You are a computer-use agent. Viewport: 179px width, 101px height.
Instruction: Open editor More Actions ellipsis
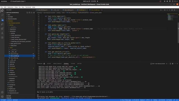177,10
